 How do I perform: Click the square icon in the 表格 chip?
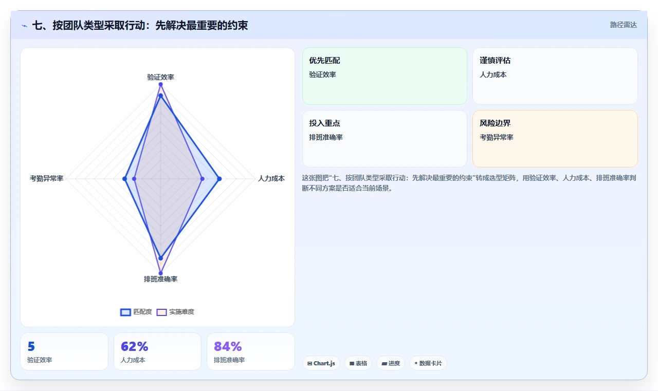pyautogui.click(x=352, y=363)
